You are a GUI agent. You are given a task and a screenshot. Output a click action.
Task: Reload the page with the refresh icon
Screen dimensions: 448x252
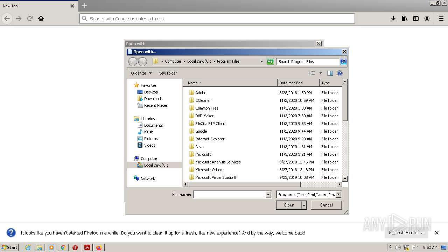point(30,19)
